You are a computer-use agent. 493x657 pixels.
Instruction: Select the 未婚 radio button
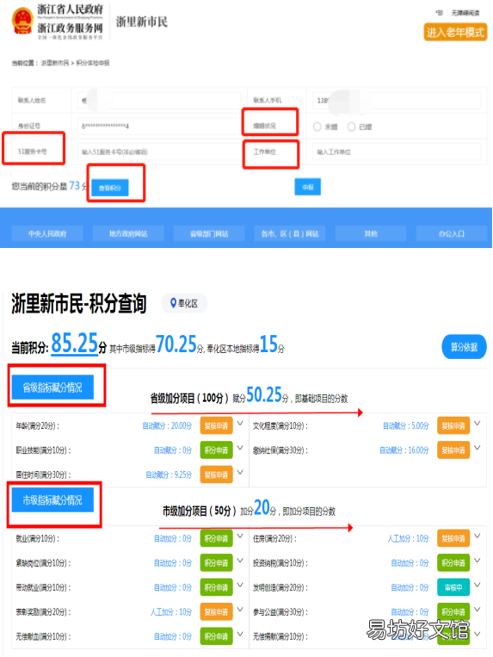[x=317, y=127]
